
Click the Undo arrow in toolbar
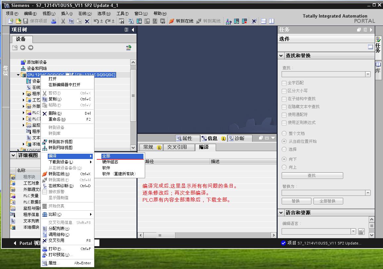96,21
